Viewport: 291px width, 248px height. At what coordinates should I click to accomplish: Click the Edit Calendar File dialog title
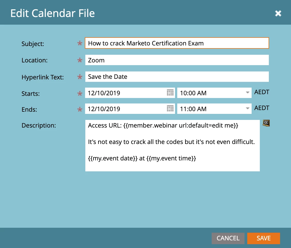point(53,13)
